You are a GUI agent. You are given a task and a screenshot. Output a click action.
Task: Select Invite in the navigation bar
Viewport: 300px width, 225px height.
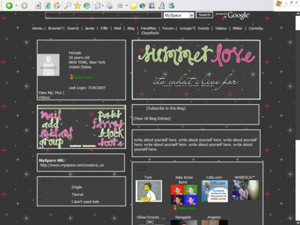[x=89, y=28]
